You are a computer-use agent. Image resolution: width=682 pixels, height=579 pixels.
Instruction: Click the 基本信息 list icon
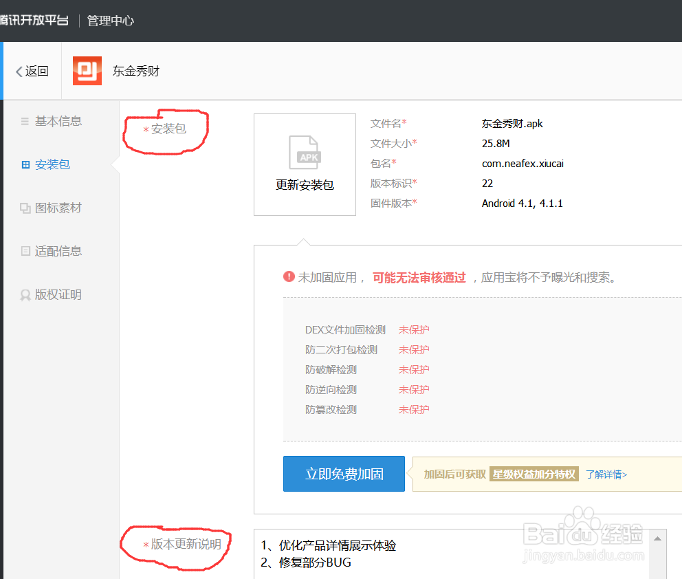(25, 121)
